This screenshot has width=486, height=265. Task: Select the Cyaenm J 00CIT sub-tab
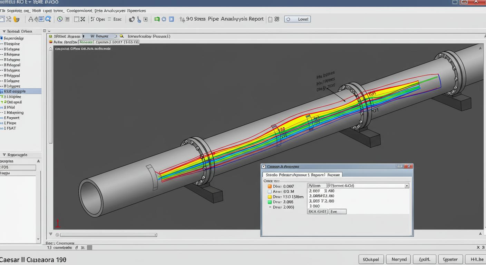tap(117, 42)
